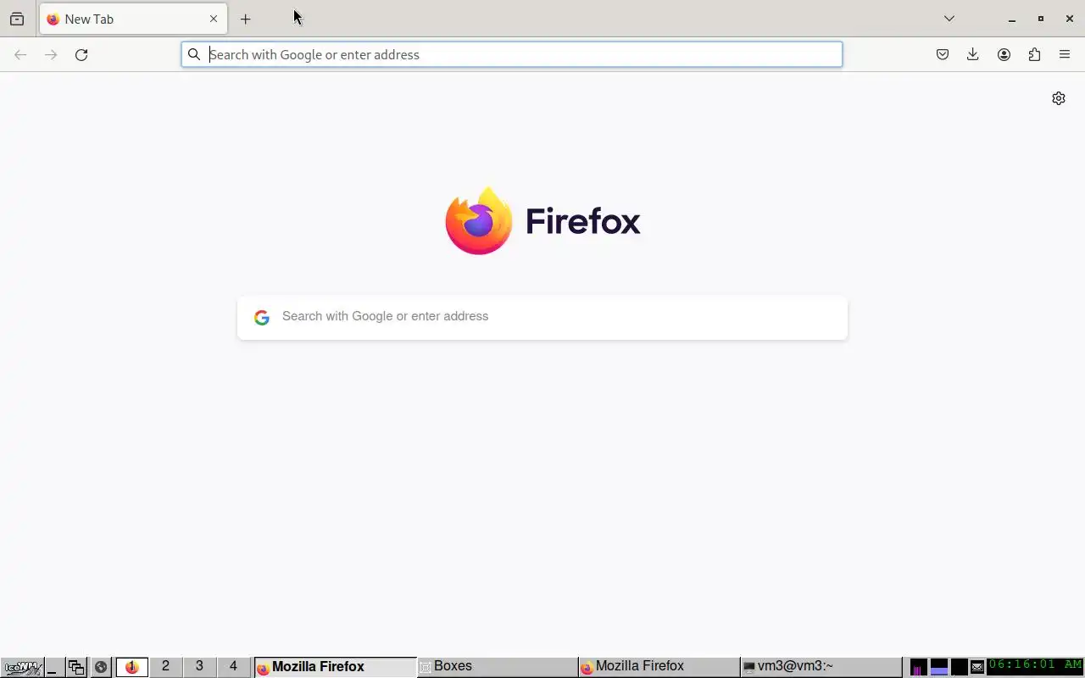
Task: Open Save to Pocket button
Action: pyautogui.click(x=943, y=54)
